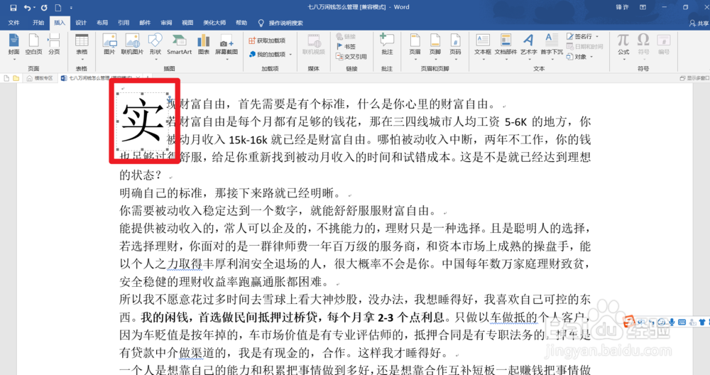The height and width of the screenshot is (375, 710).
Task: Click 获取加载项 get add-ins button
Action: pos(267,40)
